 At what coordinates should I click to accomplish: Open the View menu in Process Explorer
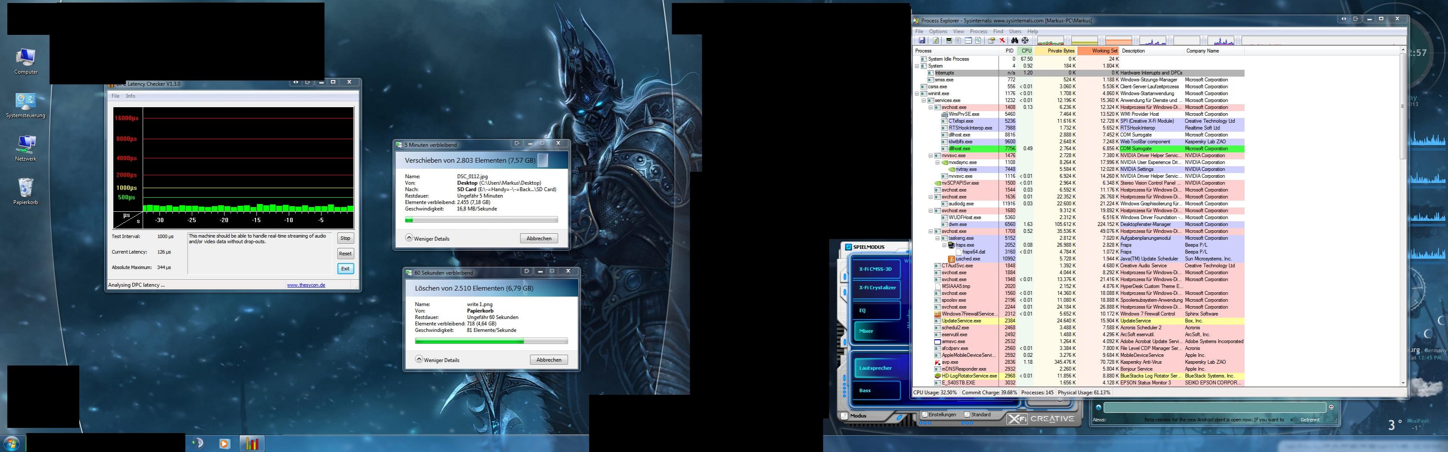click(x=958, y=31)
